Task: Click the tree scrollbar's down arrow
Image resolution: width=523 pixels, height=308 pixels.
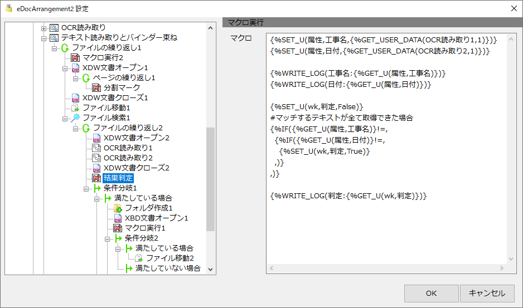Action: [x=210, y=270]
